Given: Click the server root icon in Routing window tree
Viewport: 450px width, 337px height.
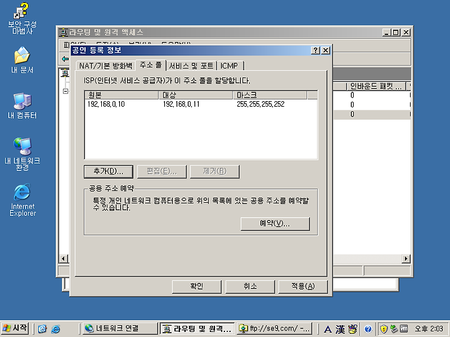Looking at the screenshot, I should click(66, 73).
